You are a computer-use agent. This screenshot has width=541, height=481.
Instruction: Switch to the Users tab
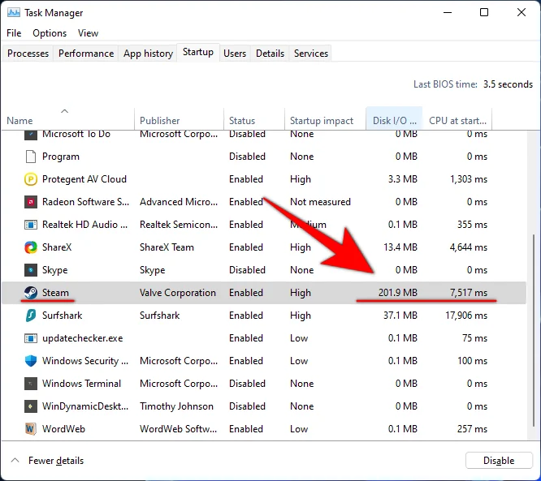click(x=235, y=54)
